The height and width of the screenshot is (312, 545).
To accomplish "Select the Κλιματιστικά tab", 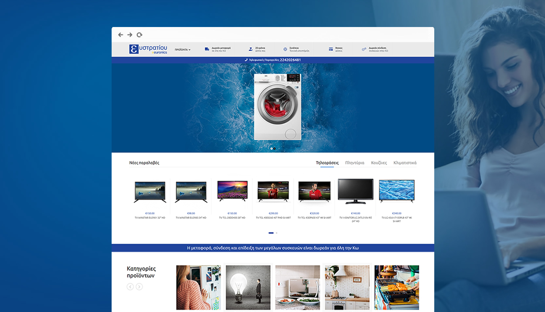I will (x=405, y=163).
